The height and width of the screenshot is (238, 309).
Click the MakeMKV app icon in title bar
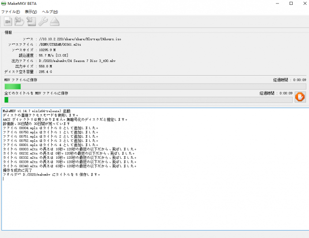[4, 4]
